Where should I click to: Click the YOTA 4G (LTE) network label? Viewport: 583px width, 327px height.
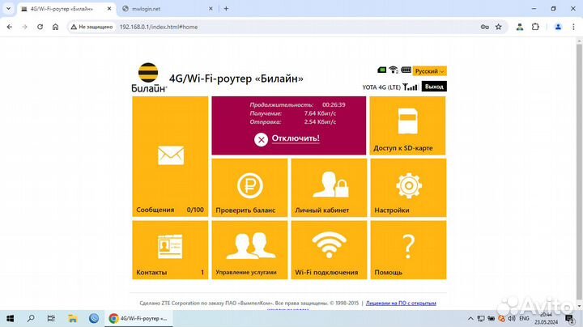pos(381,87)
